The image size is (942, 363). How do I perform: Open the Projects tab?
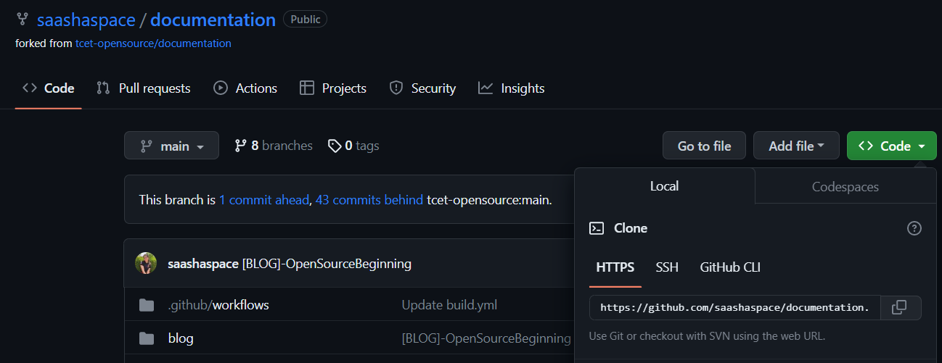tap(333, 88)
